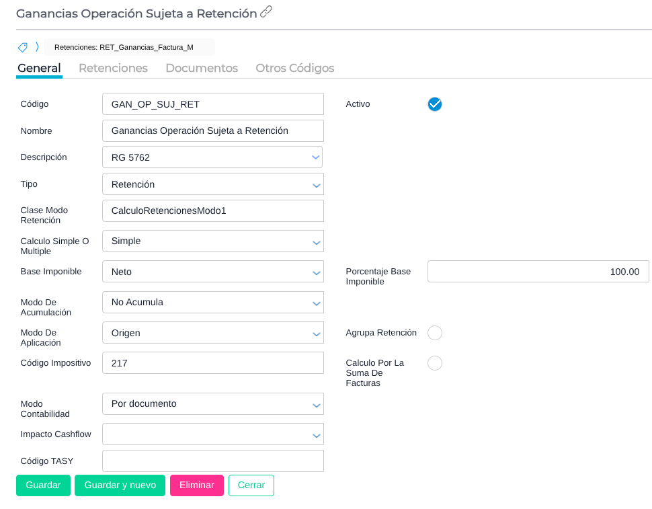Open the Impacto Cashflow dropdown

tap(212, 434)
